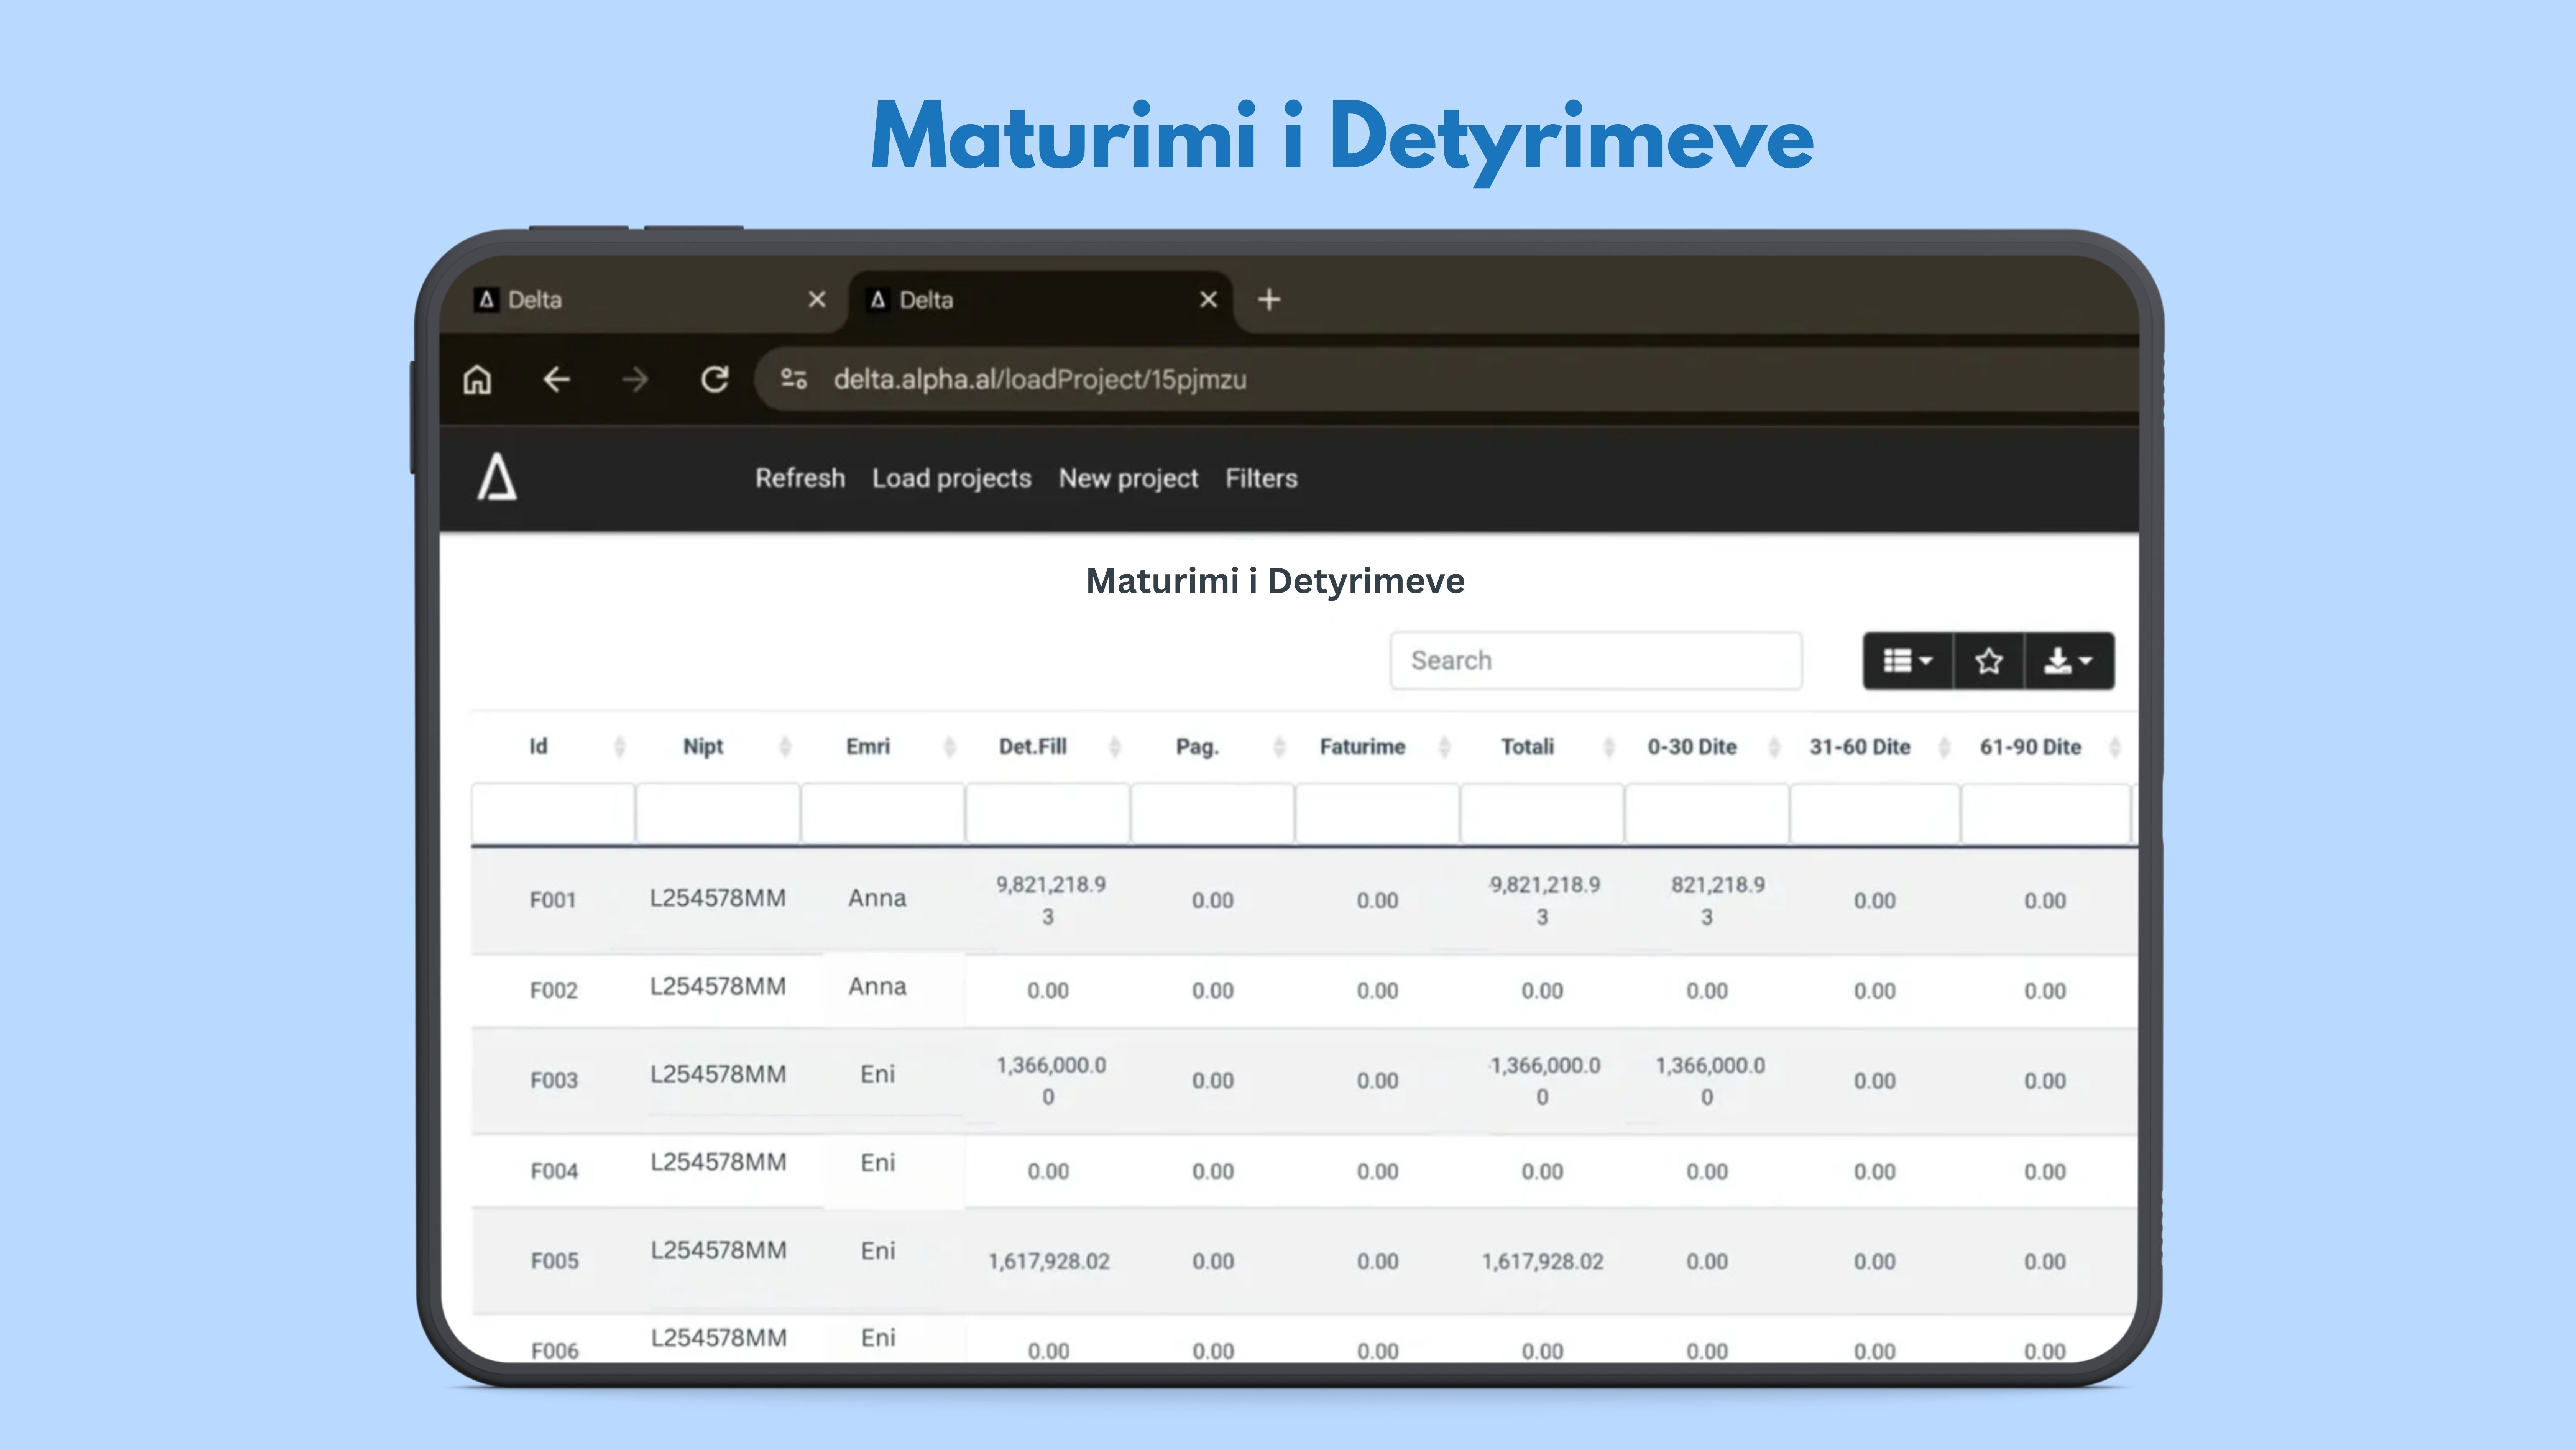The image size is (2576, 1449).
Task: Focus the Totali column filter box
Action: click(1542, 814)
